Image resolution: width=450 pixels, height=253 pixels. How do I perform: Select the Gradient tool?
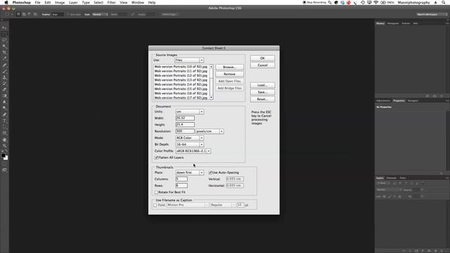pos(4,96)
